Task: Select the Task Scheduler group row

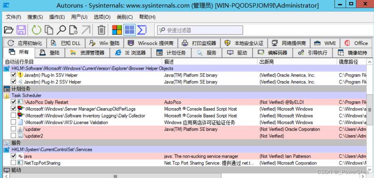Action: click(185, 95)
